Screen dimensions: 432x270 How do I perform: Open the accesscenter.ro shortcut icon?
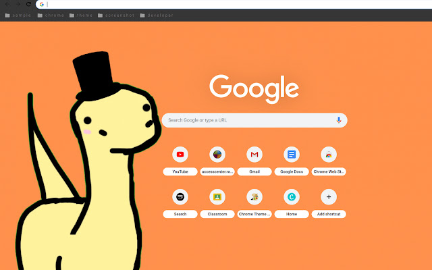click(217, 155)
